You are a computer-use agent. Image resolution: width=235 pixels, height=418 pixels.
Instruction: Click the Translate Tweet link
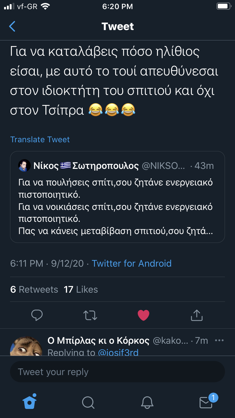click(40, 139)
